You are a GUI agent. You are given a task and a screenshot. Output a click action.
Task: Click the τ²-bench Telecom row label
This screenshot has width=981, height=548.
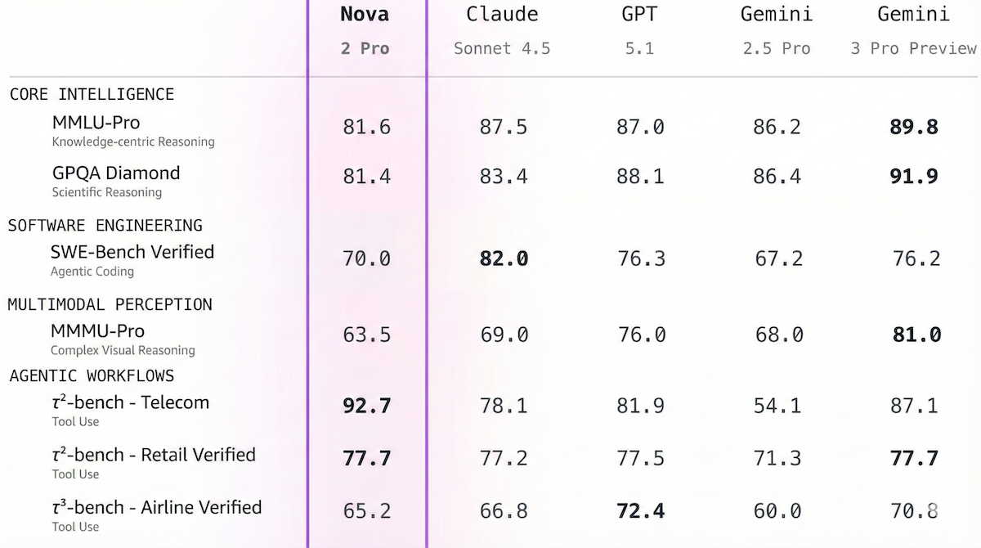(x=130, y=402)
